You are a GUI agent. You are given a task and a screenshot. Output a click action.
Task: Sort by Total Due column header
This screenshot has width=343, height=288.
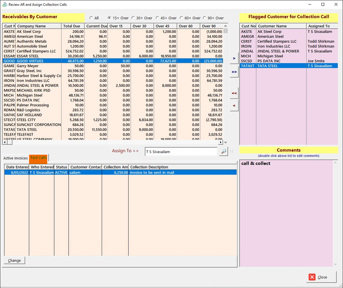73,26
